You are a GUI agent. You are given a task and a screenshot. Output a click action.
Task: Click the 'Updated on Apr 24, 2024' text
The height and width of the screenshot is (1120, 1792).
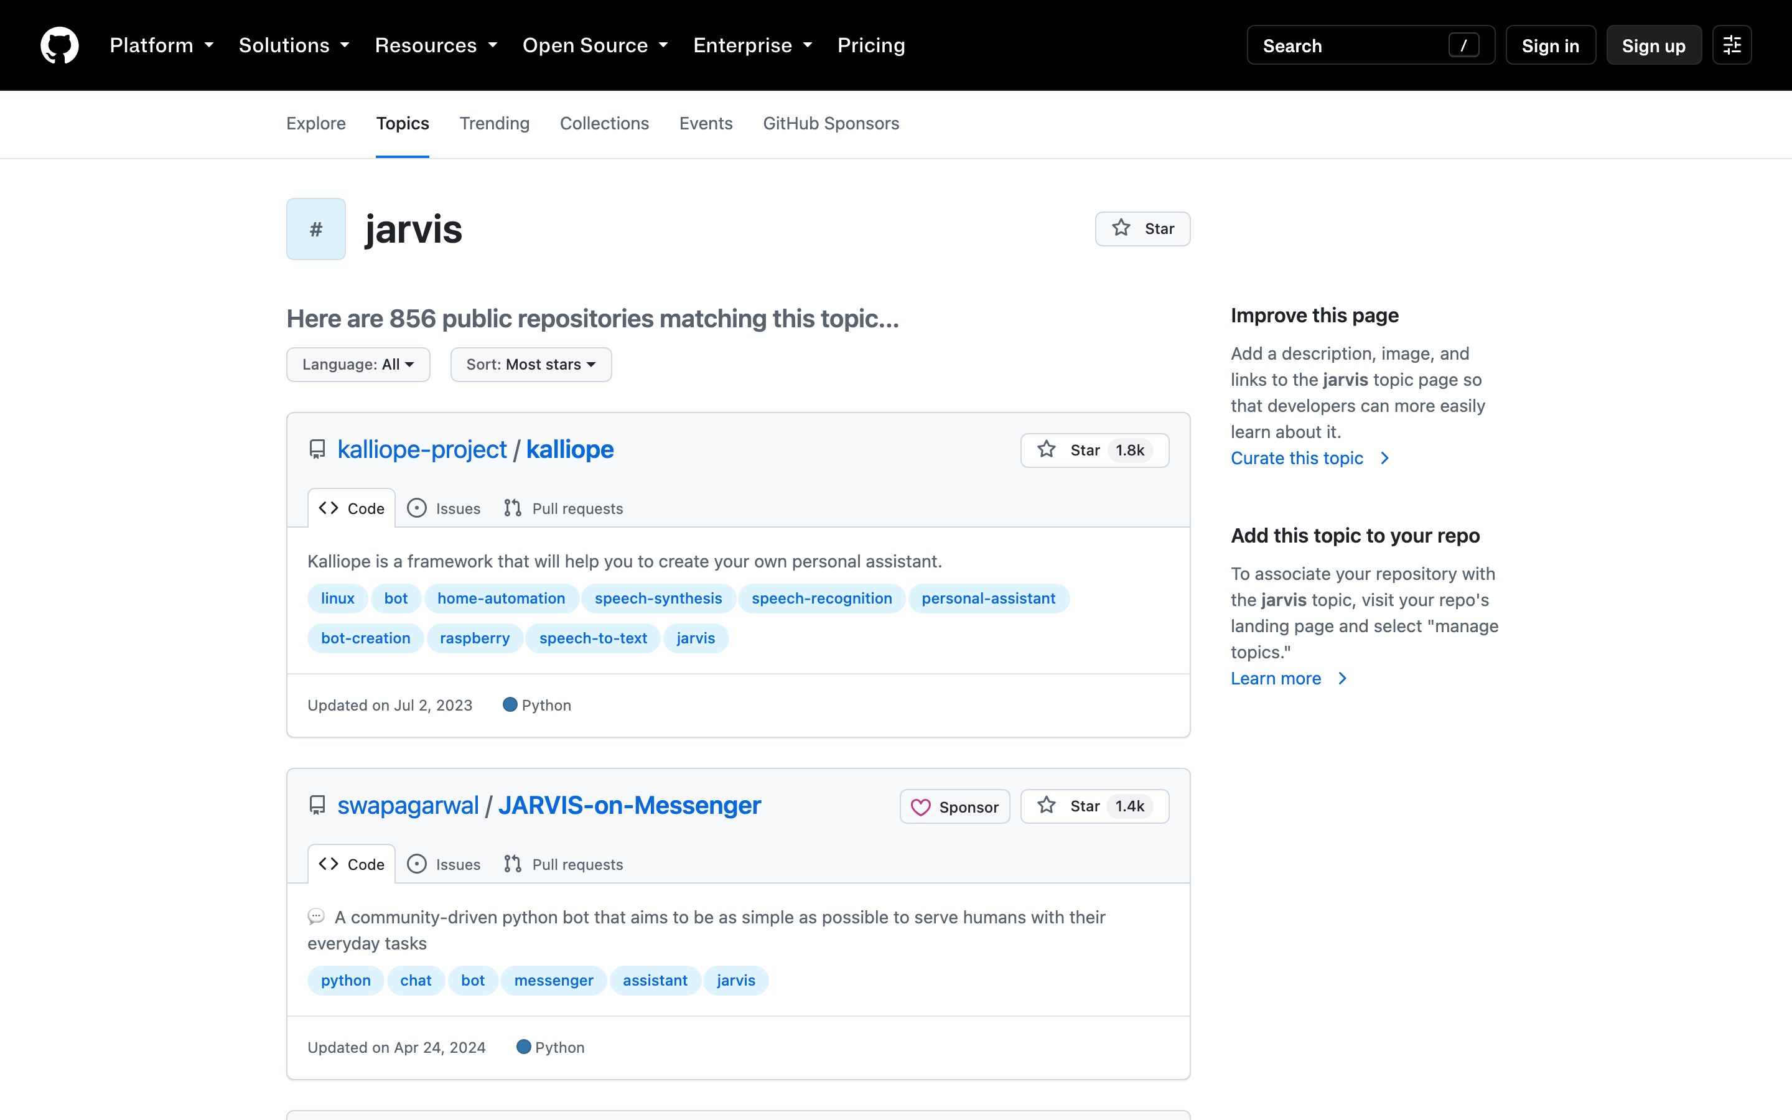397,1047
